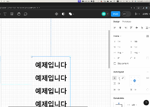Image resolution: width=150 pixels, height=107 pixels.
Task: Click the canvas vertical scrollbar
Action: 109,49
